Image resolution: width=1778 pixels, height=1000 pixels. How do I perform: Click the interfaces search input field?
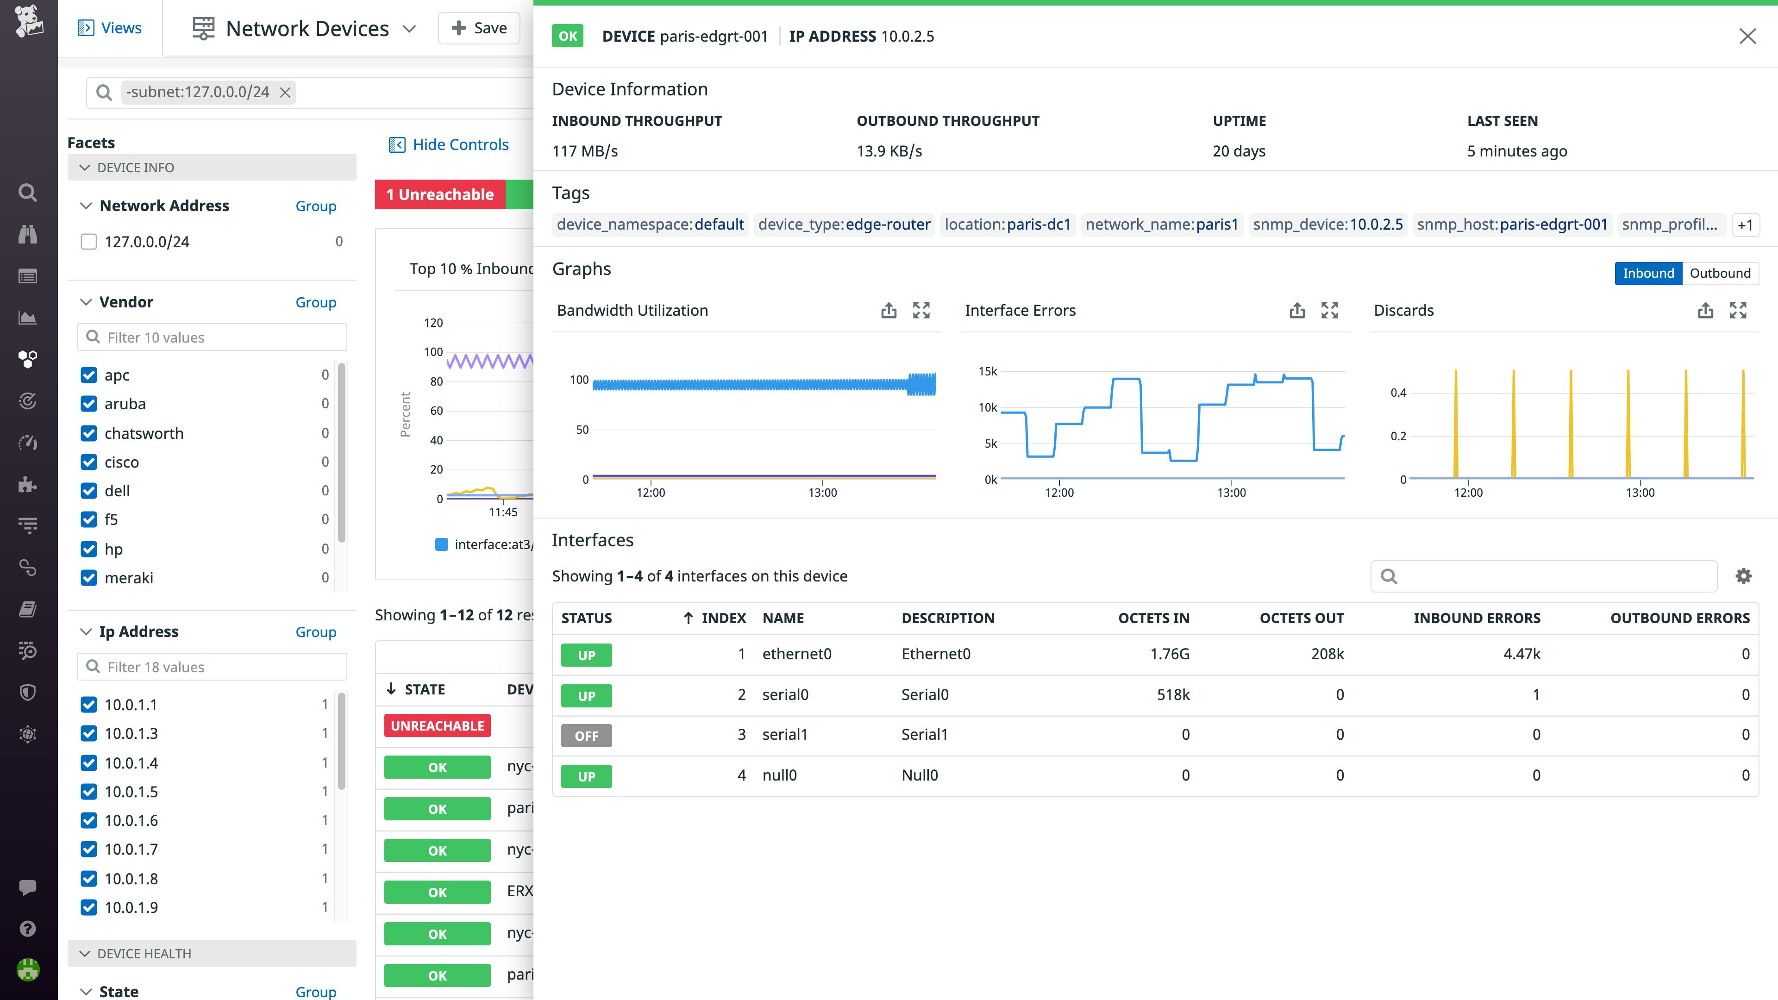pos(1553,576)
